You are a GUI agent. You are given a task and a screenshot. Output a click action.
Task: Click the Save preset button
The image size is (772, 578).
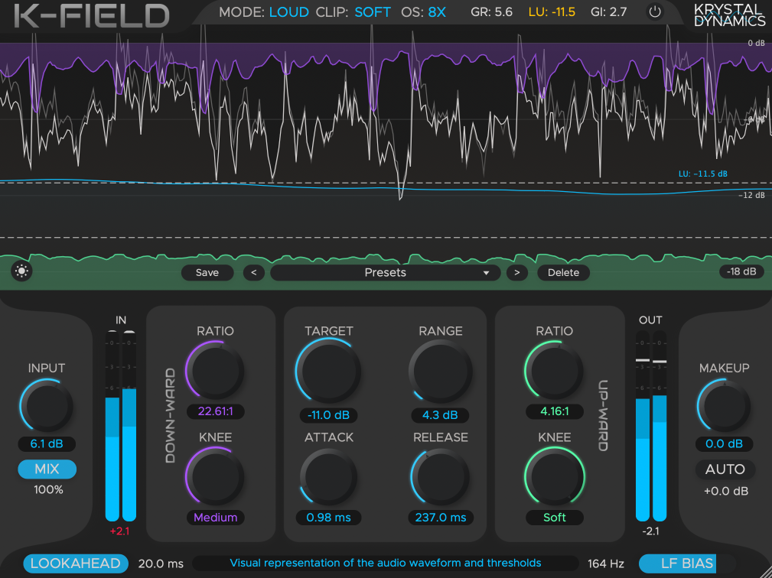click(x=207, y=272)
